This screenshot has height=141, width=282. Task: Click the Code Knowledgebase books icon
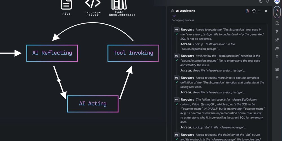click(x=119, y=5)
